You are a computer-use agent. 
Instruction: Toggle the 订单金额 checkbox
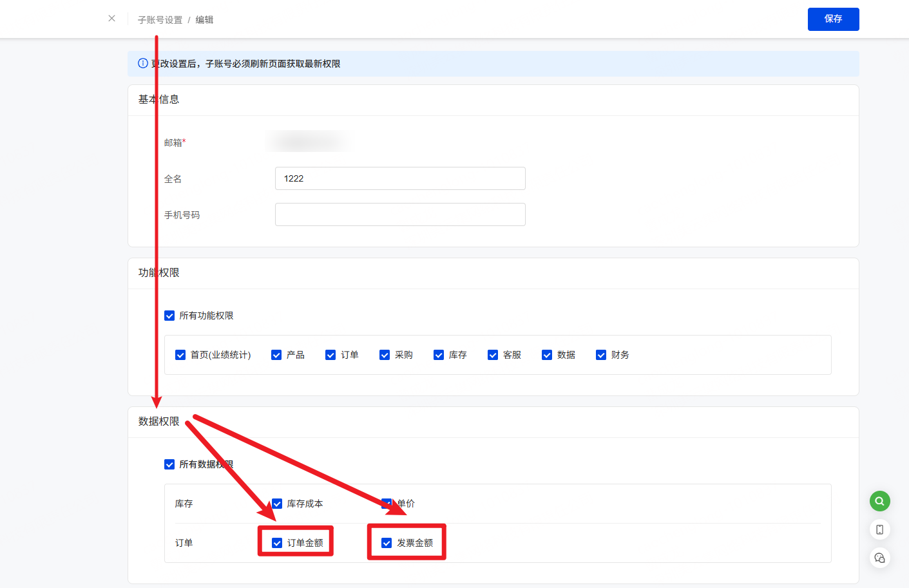[277, 543]
